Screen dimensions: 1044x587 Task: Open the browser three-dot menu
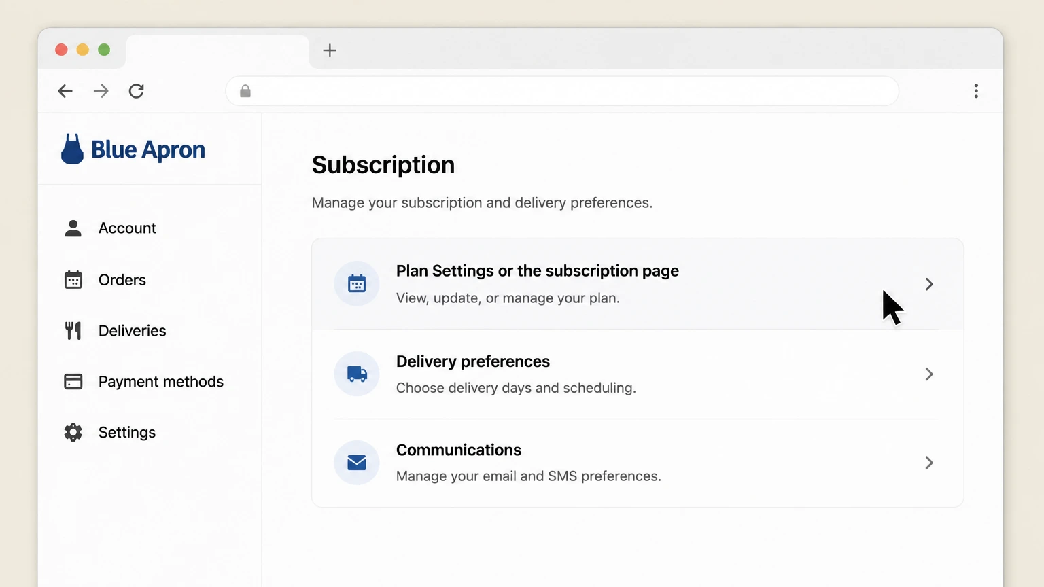(x=976, y=91)
